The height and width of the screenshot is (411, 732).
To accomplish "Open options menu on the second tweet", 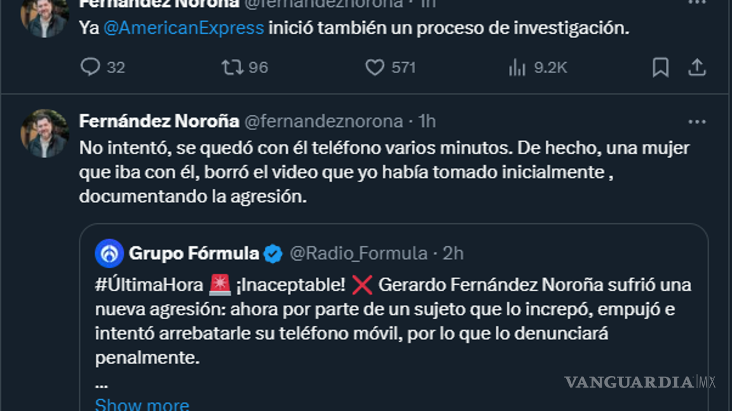I will coord(698,121).
